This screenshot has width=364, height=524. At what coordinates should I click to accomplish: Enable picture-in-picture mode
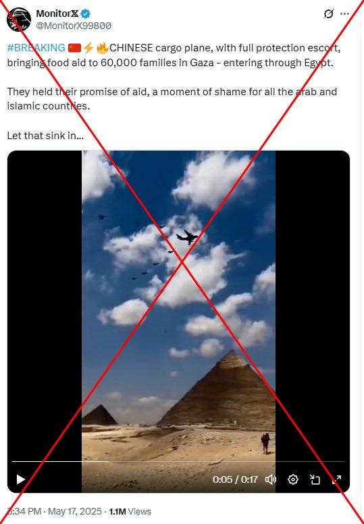pyautogui.click(x=315, y=479)
